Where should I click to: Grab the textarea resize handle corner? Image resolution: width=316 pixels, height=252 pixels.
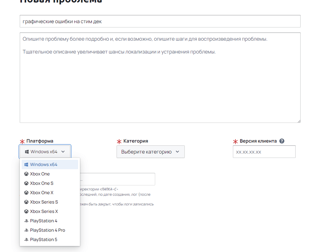tap(299, 121)
